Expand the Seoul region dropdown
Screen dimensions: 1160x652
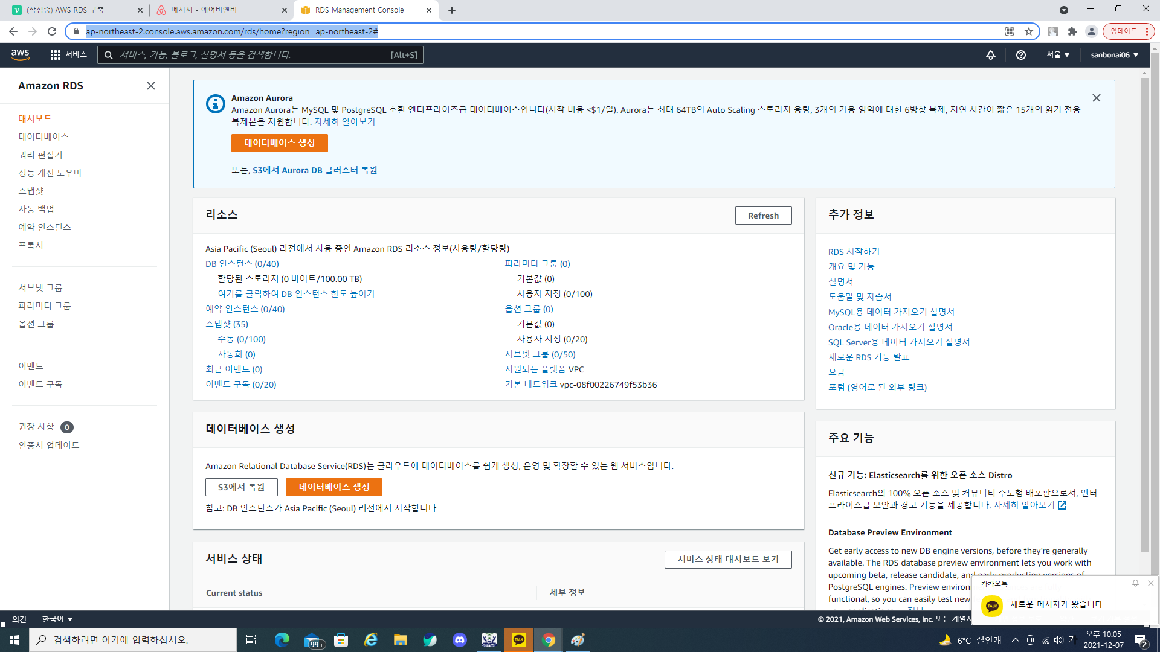pyautogui.click(x=1058, y=55)
